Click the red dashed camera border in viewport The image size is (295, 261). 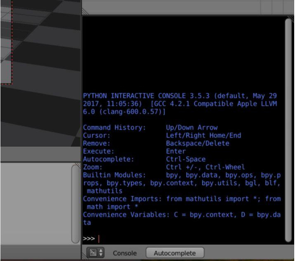pos(12,42)
